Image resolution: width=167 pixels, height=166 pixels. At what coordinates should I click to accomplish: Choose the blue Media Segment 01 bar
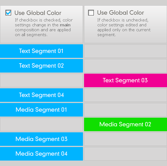41,110
